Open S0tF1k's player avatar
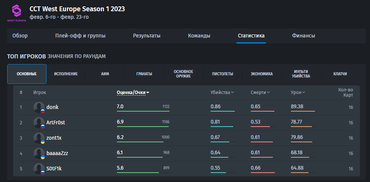Image resolution: width=370 pixels, height=182 pixels. 39,169
